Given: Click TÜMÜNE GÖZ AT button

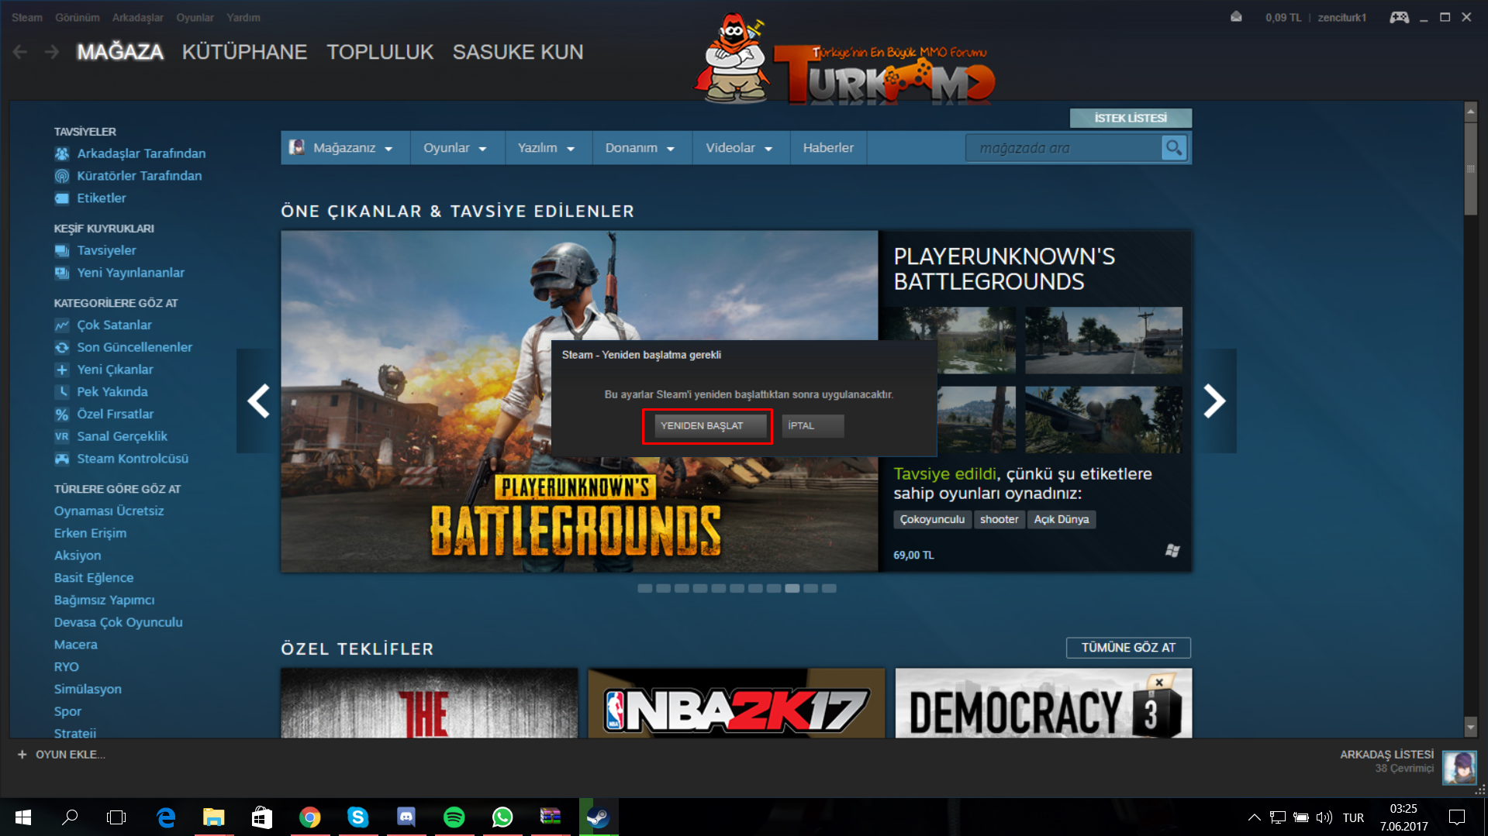Looking at the screenshot, I should [x=1128, y=648].
